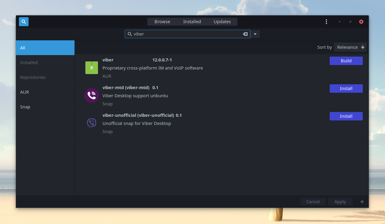
Task: Build the viber AUR package
Action: tap(346, 61)
